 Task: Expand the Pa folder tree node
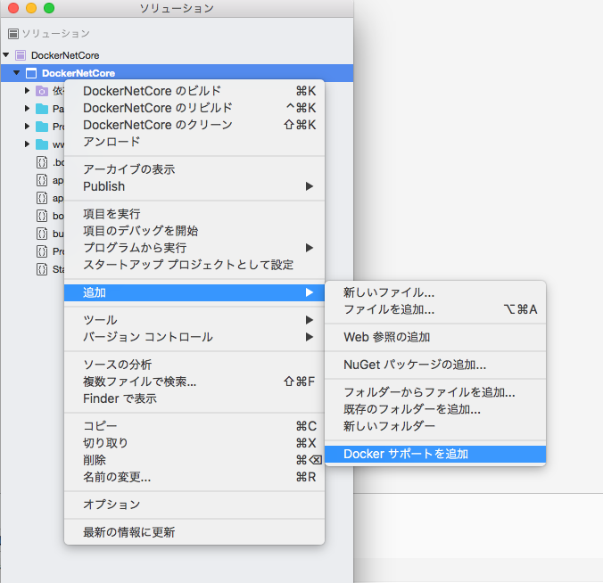27,109
